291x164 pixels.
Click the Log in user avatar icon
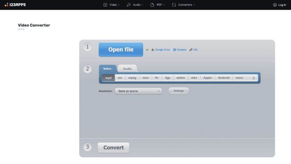coord(275,5)
